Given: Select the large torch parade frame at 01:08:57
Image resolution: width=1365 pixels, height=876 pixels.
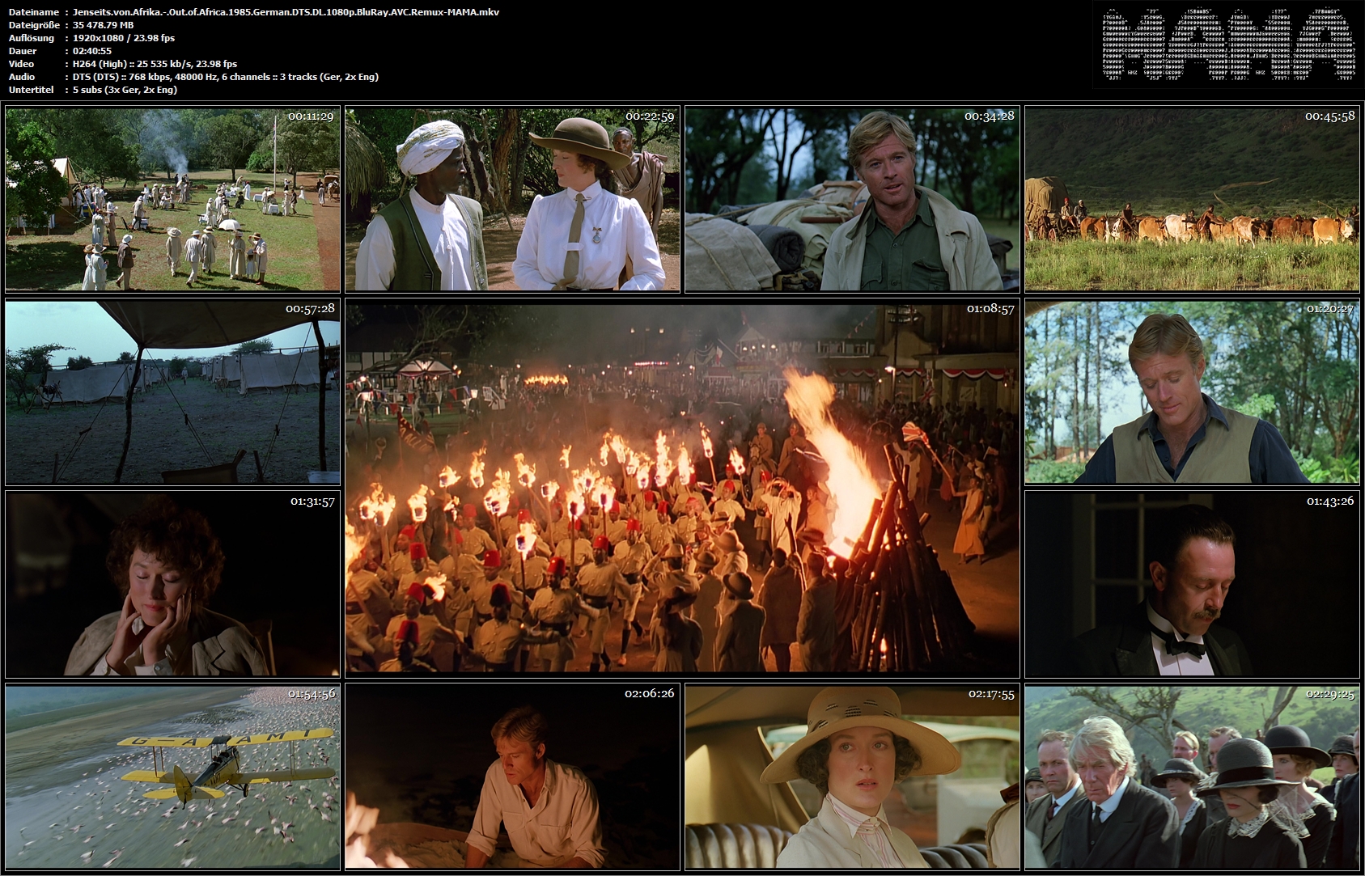Looking at the screenshot, I should click(682, 488).
